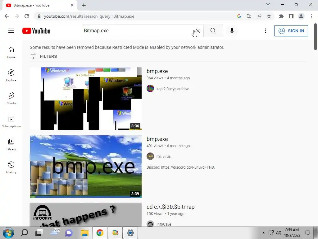
Task: Click the Discord link description text
Action: click(x=180, y=167)
